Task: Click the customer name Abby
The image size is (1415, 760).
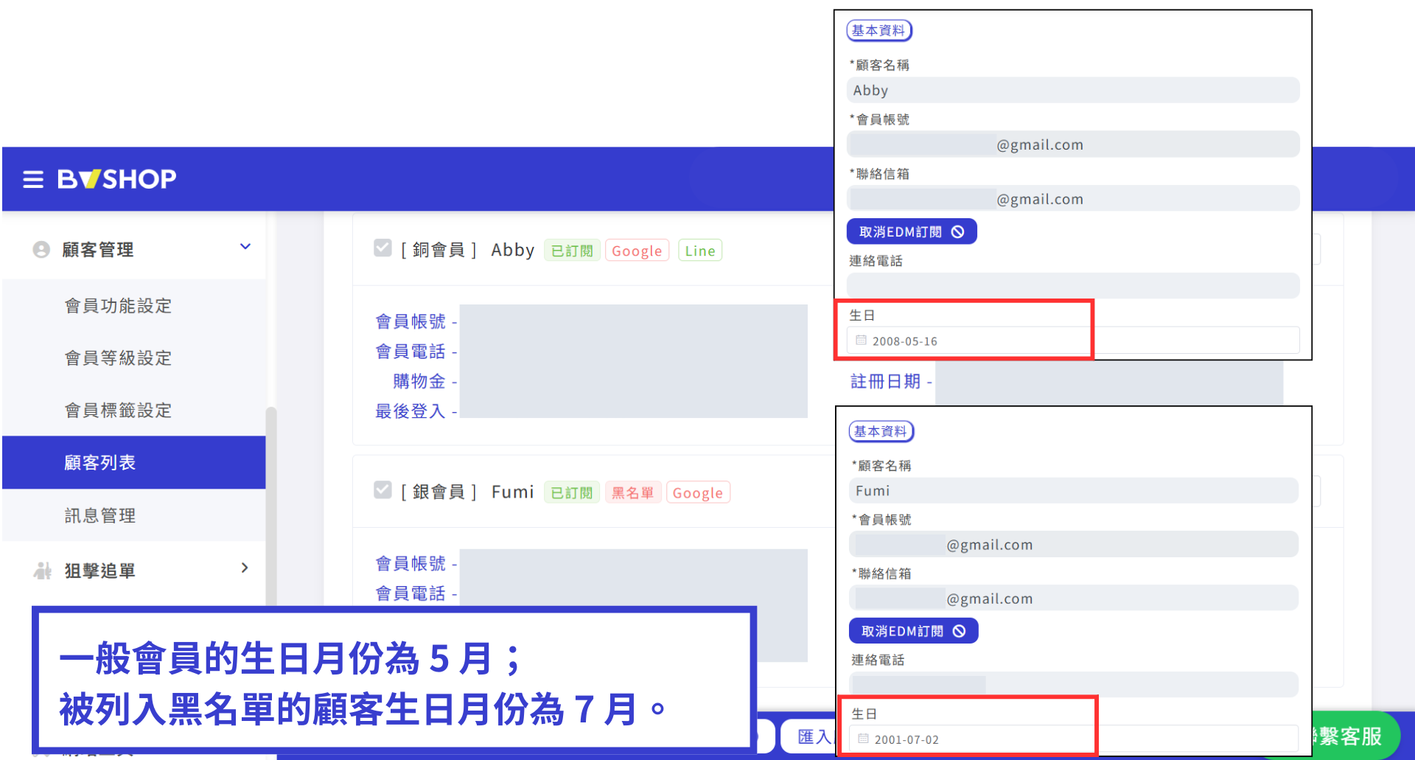Action: (513, 250)
